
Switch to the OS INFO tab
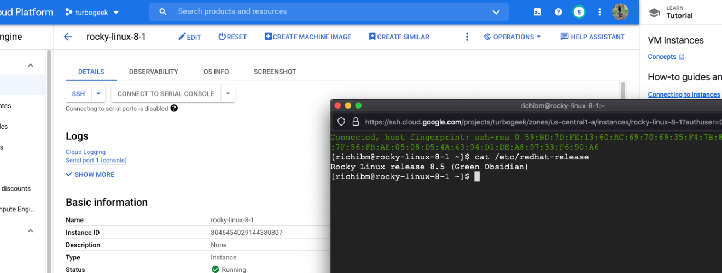[216, 72]
